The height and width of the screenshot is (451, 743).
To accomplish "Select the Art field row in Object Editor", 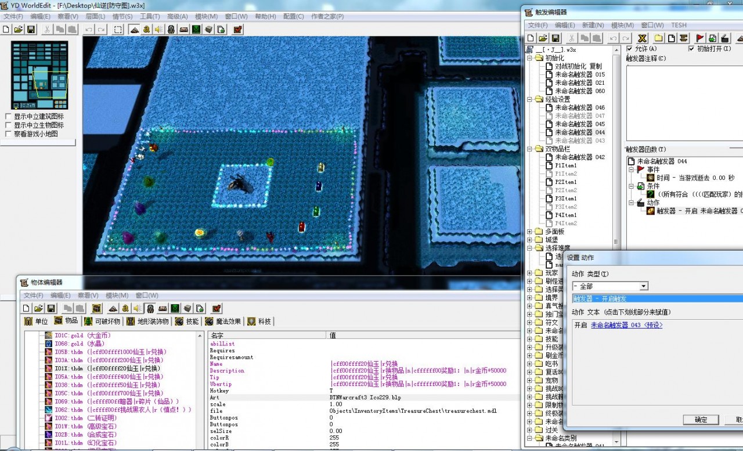I will point(364,398).
